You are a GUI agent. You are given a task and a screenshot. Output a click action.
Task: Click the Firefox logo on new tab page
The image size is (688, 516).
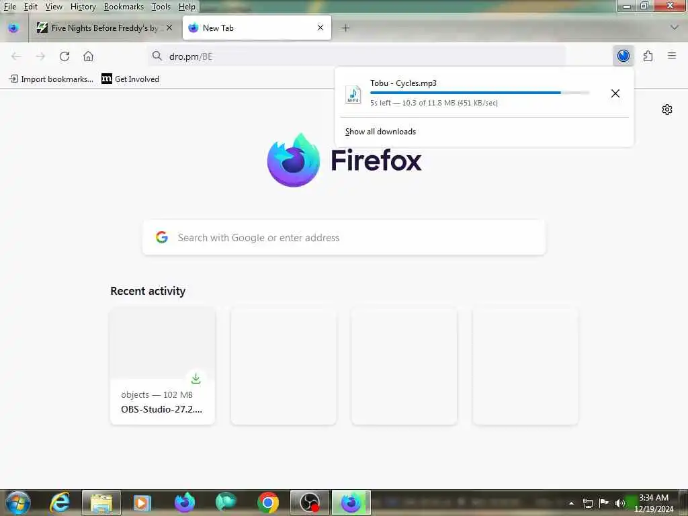click(294, 160)
